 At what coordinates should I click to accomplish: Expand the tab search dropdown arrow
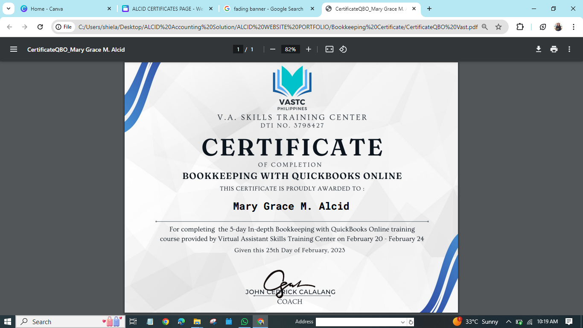pos(8,9)
